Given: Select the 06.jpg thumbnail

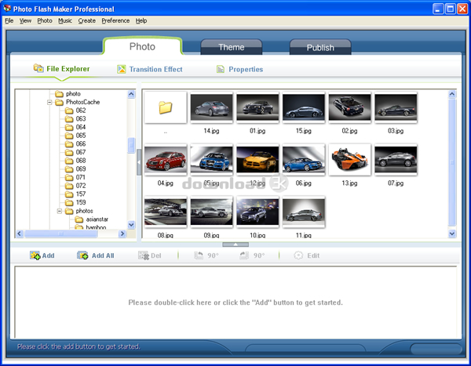Looking at the screenshot, I should click(x=303, y=160).
